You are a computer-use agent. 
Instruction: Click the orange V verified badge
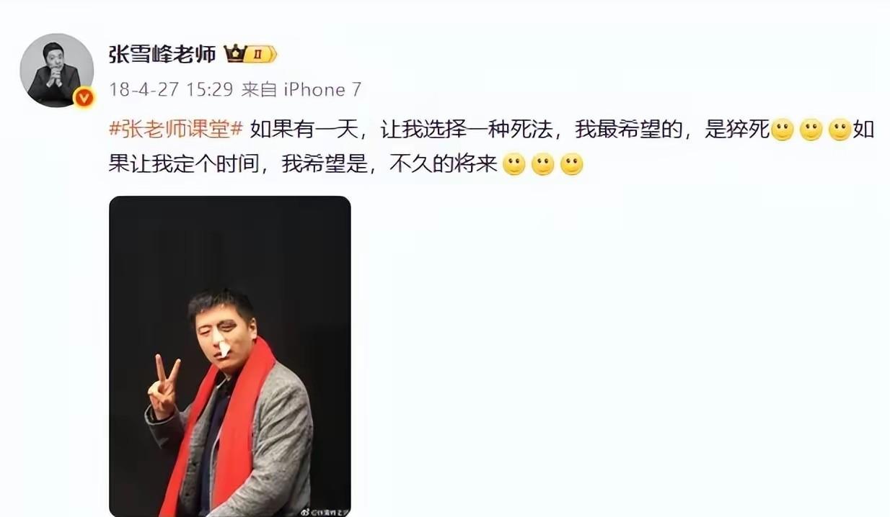(x=84, y=96)
